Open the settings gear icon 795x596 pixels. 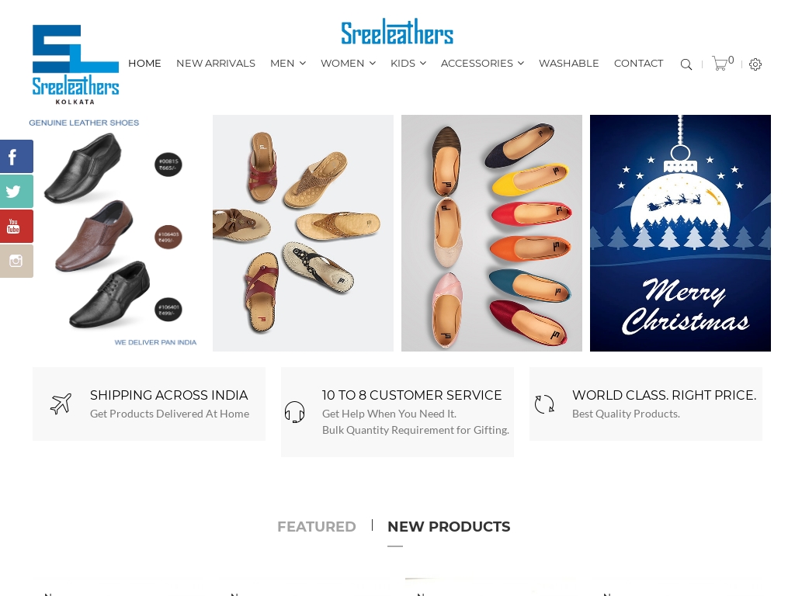coord(755,64)
